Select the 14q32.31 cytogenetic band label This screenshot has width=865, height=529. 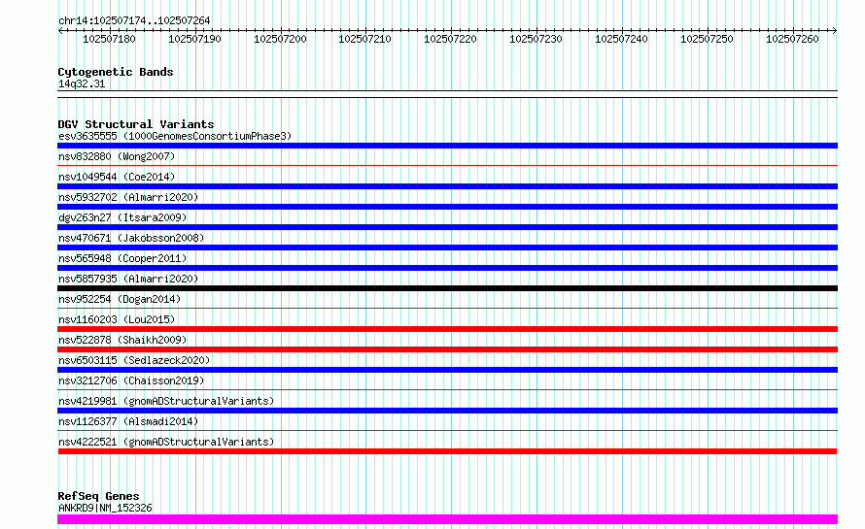82,83
